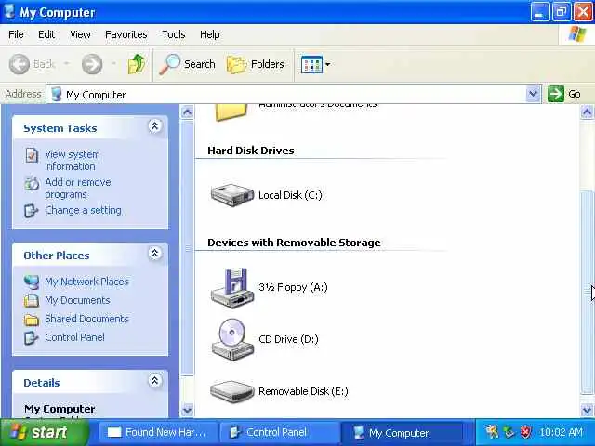Click the My Computer address bar icon

(x=56, y=94)
